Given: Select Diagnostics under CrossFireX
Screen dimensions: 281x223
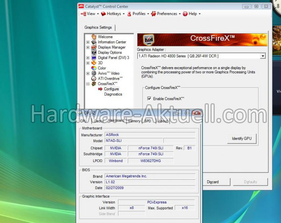Looking at the screenshot, I should [x=113, y=94].
